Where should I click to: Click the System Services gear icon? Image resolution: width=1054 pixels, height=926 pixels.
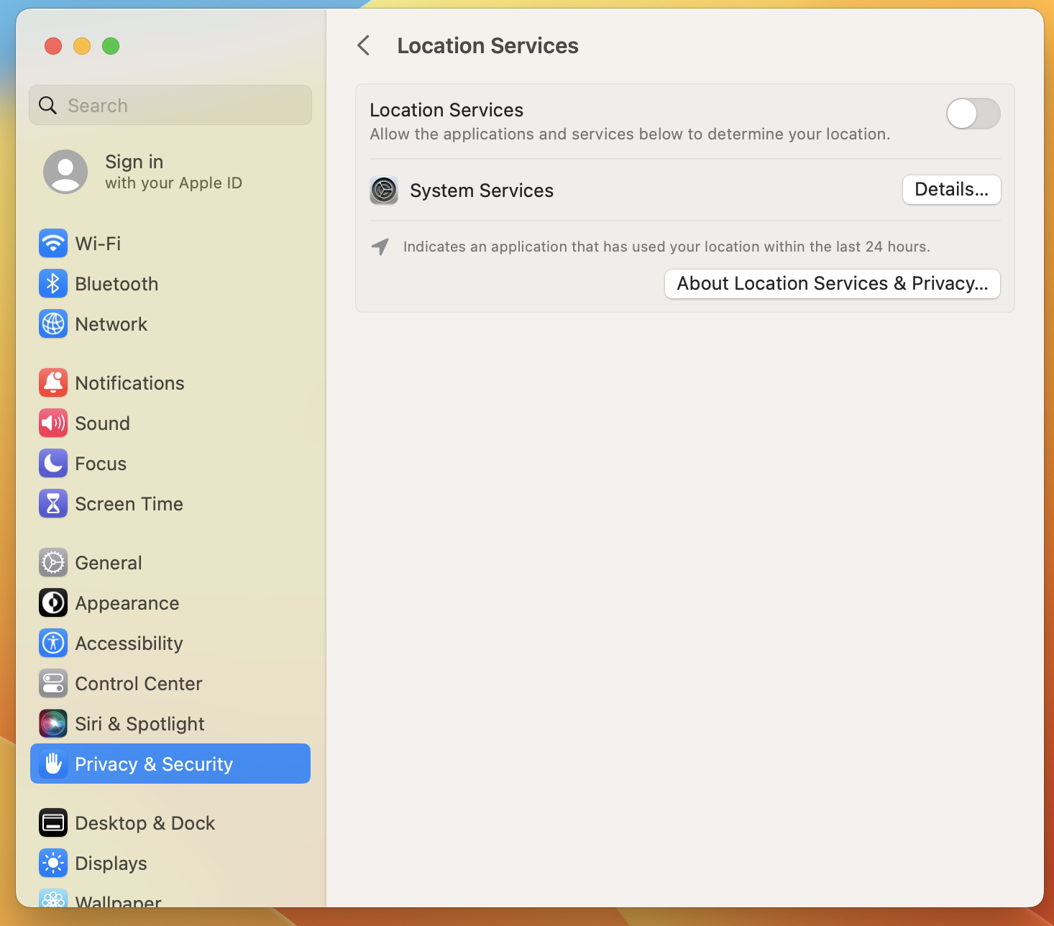pos(384,191)
